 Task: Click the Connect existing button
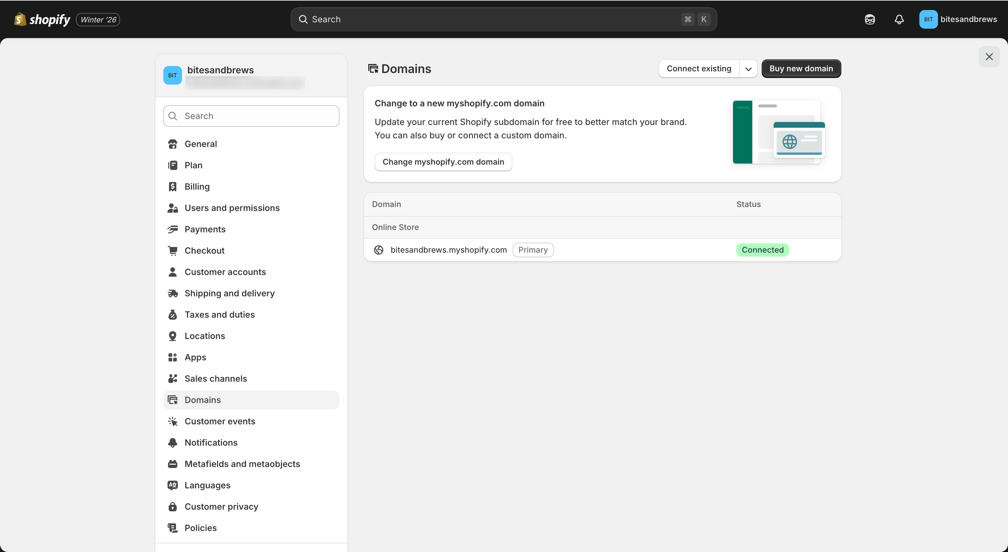(x=698, y=69)
